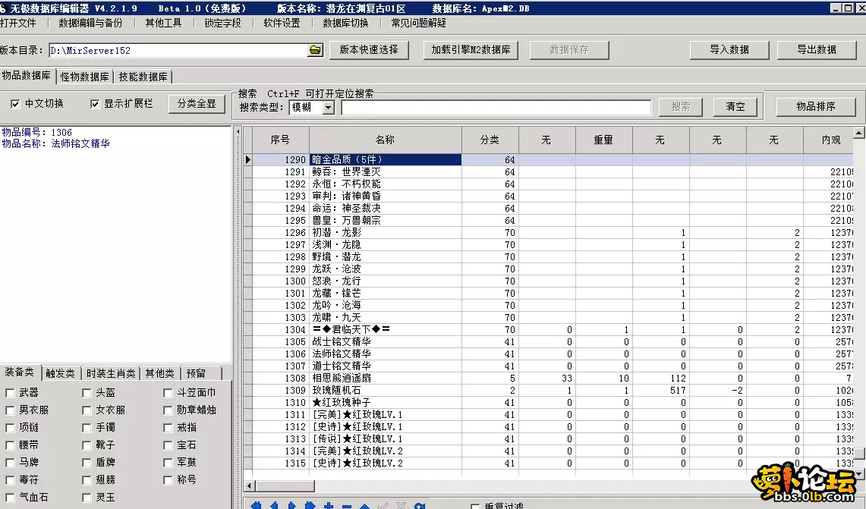Tick the 勋章蜡烛 checkbox
This screenshot has height=509, width=866.
point(168,410)
